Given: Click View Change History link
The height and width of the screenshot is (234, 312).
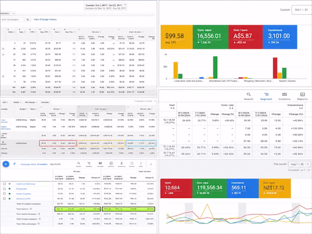Looking at the screenshot, I should pos(45,20).
